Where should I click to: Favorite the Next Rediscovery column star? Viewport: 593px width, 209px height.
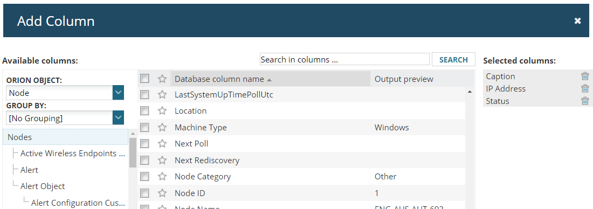tap(162, 160)
